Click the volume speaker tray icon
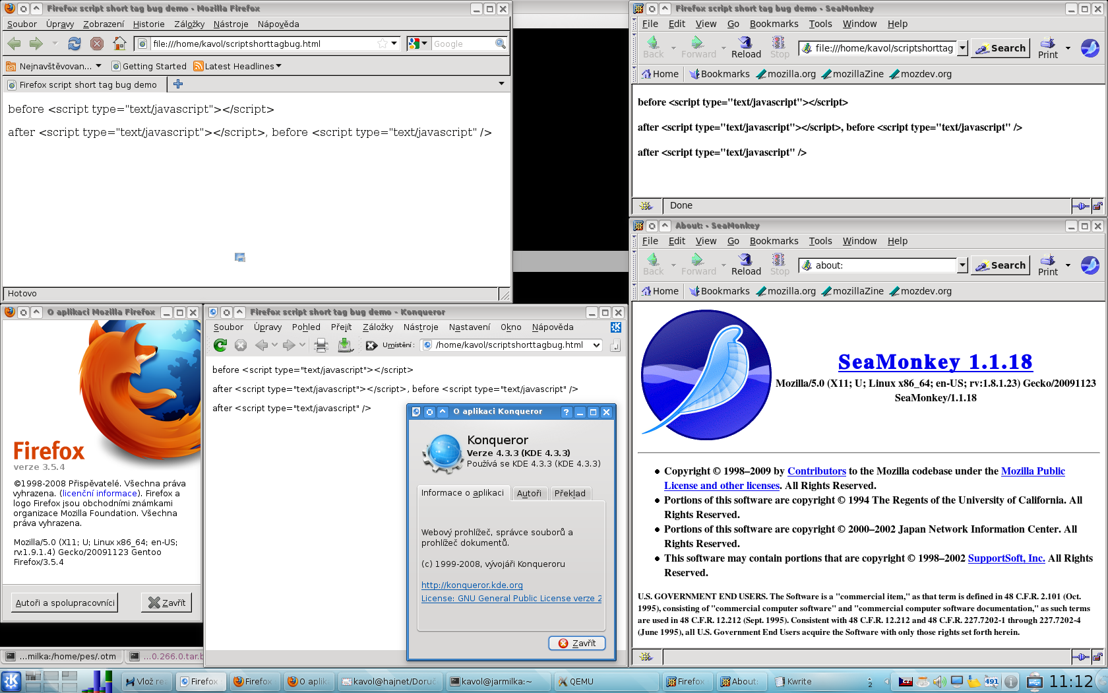 pyautogui.click(x=939, y=681)
